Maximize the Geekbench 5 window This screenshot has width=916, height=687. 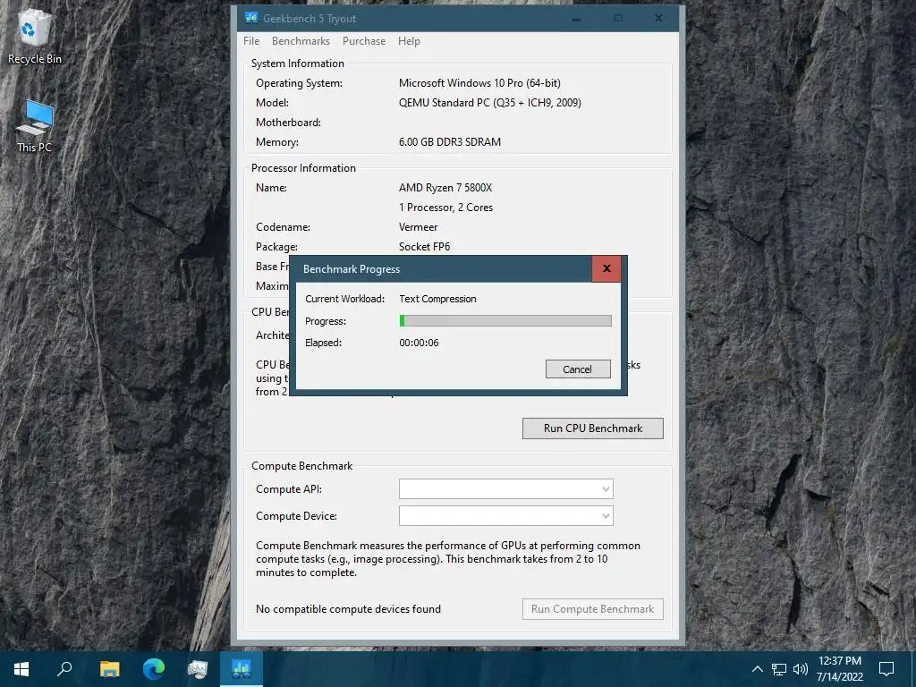point(618,19)
